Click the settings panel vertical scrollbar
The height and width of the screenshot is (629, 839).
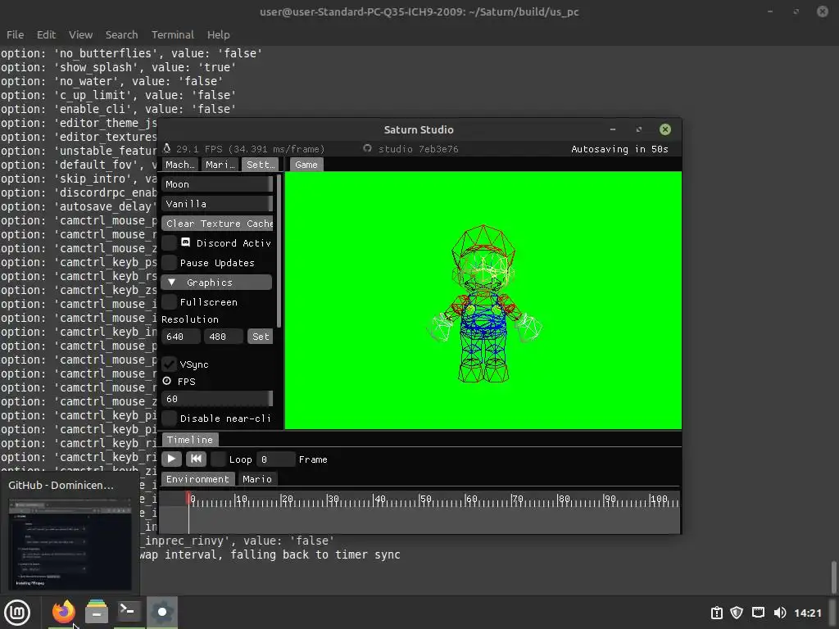[279, 251]
